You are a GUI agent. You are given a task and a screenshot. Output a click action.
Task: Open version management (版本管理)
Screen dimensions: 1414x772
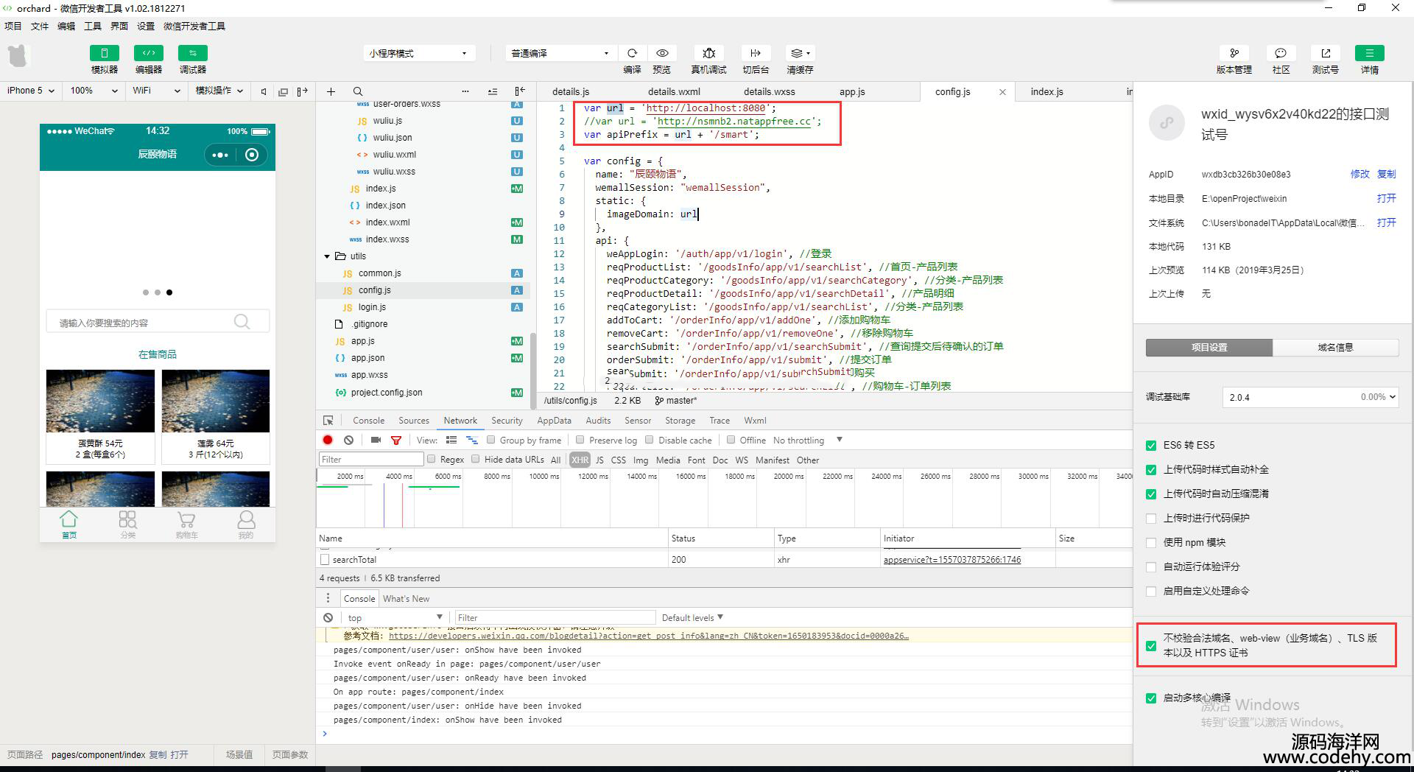pos(1234,53)
